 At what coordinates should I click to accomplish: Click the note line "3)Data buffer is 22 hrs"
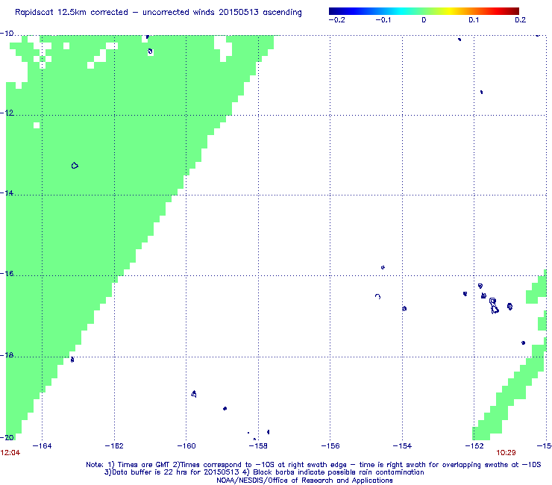264,472
